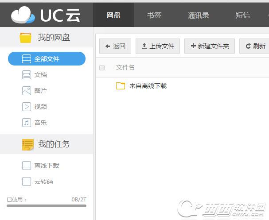Open the 离线下载 task list
Screen dimensions: 269x220
[47, 166]
